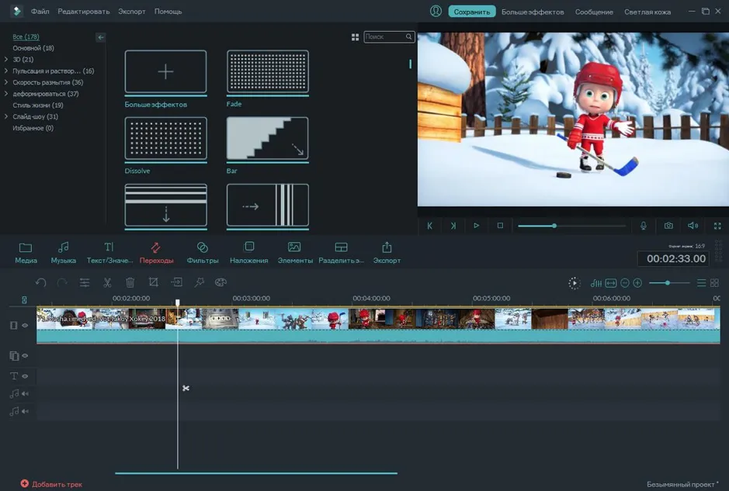Open the power tool pin icon
This screenshot has height=491, width=729.
click(x=200, y=282)
